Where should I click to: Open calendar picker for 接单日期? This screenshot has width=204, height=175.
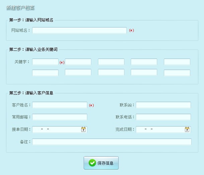pos(83,129)
